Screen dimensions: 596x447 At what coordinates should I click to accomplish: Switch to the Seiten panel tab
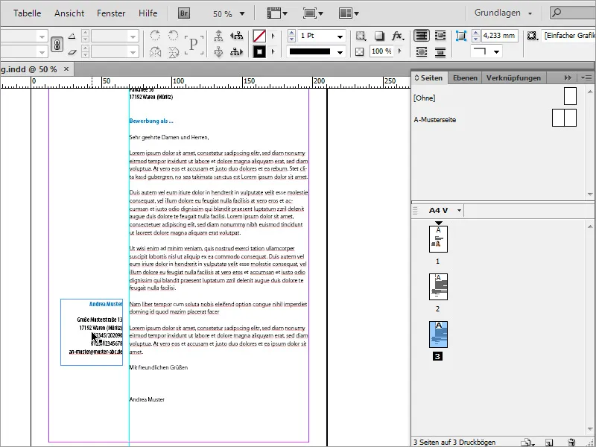click(428, 78)
